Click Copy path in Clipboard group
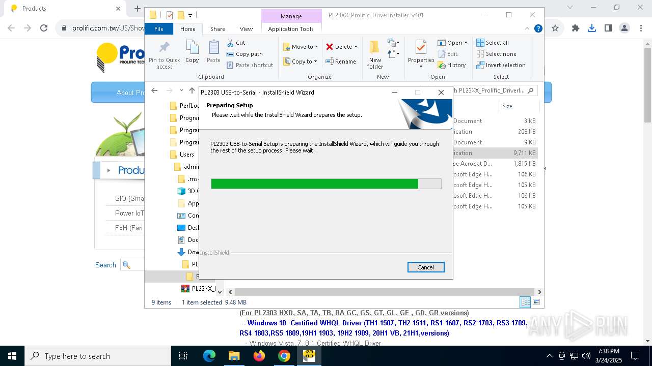This screenshot has width=652, height=366. [x=244, y=54]
